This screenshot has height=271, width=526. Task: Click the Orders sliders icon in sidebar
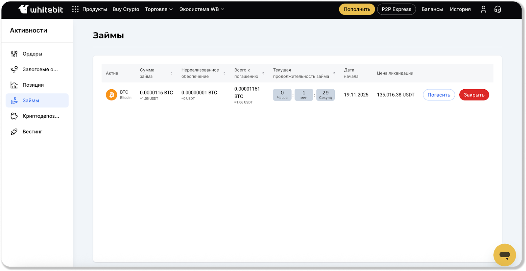pos(14,54)
